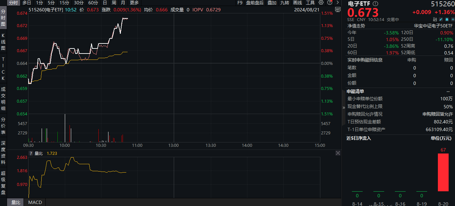Screen dimensions: 455x206
Task: Open K线图 in left sidebar
Action: click(3, 42)
